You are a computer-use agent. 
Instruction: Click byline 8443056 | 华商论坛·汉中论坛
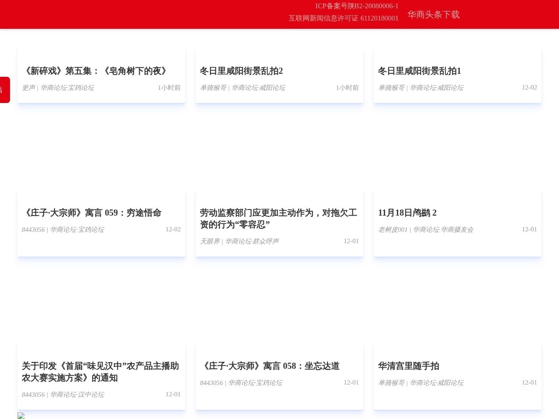point(63,395)
